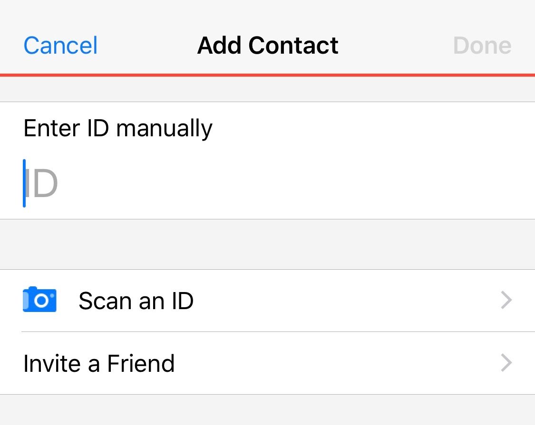
Task: Click the chevron beside Invite a Friend
Action: [506, 363]
